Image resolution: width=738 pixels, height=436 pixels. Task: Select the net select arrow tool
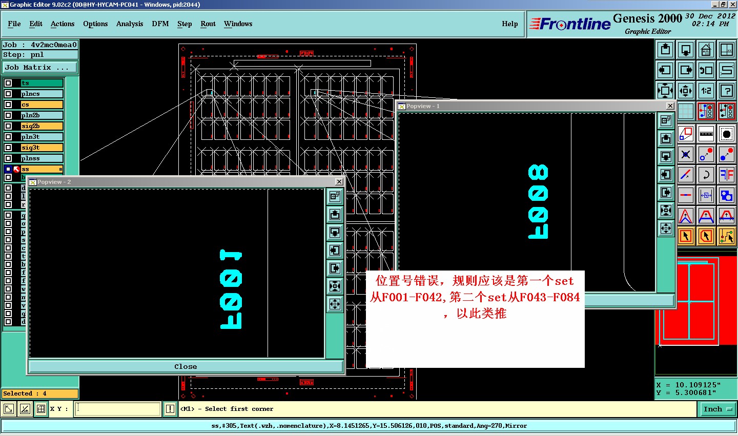pyautogui.click(x=727, y=236)
